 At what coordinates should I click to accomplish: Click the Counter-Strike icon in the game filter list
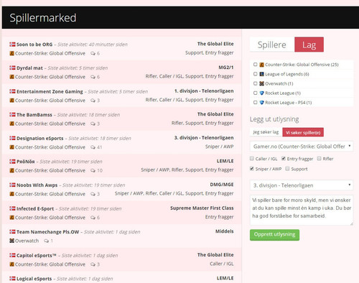point(262,65)
